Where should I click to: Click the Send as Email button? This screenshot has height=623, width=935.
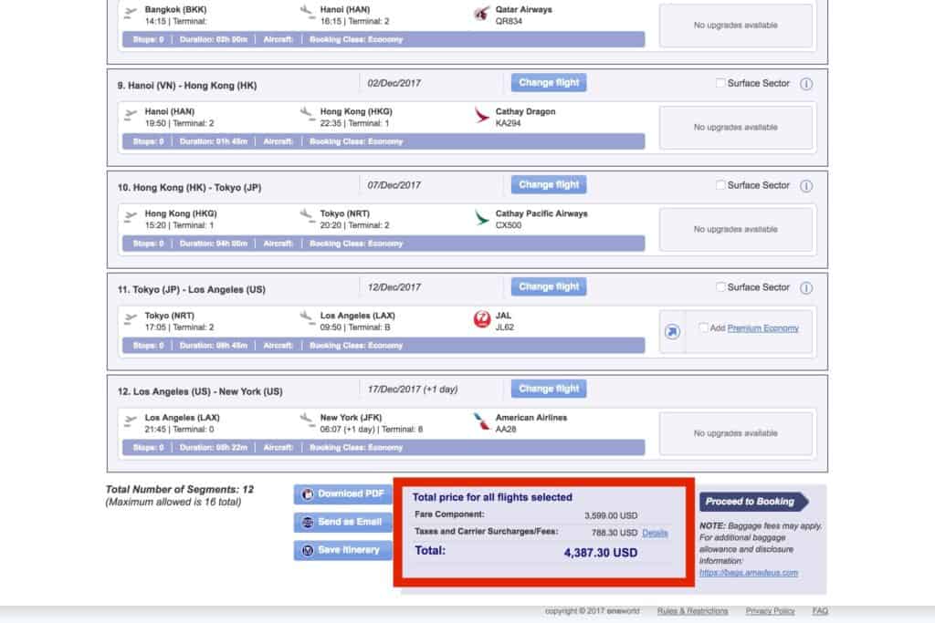point(341,523)
